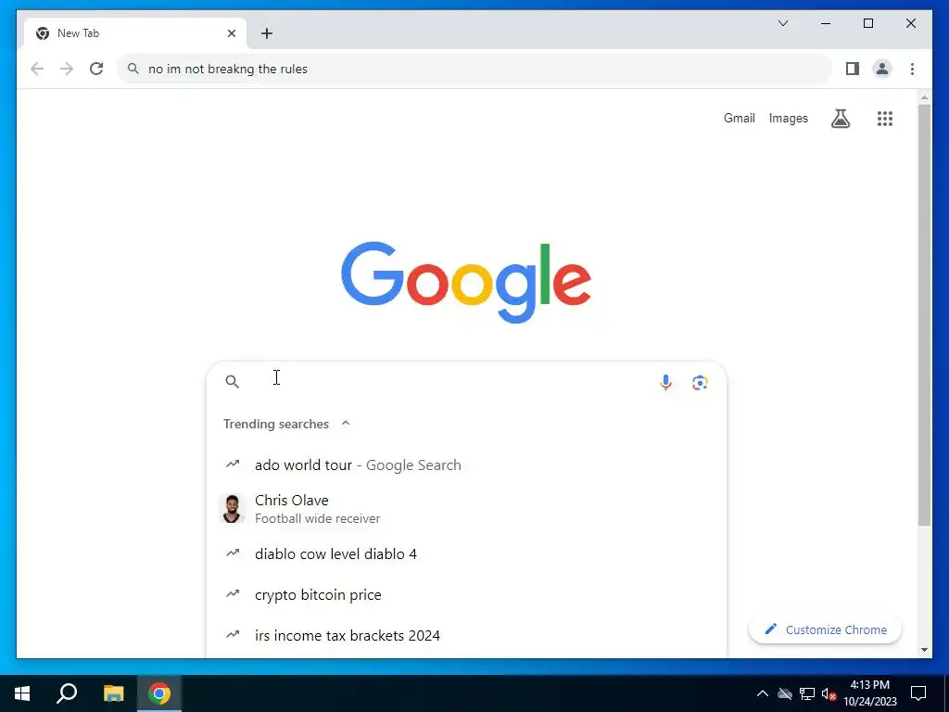Select the New Tab tab

point(135,33)
